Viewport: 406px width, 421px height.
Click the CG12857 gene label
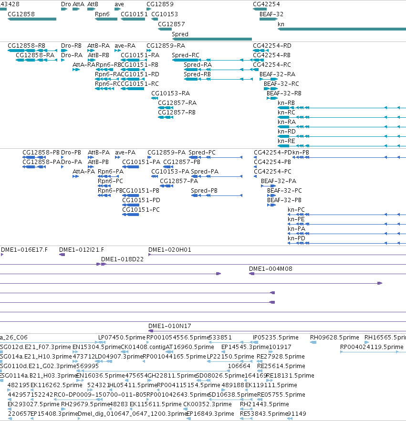coord(171,24)
